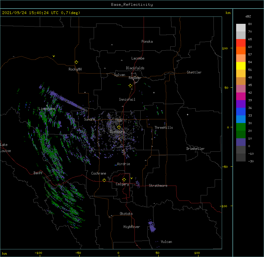Screen dimensions: 264x257
Task: Select the Lacombe city label
Action: click(138, 58)
